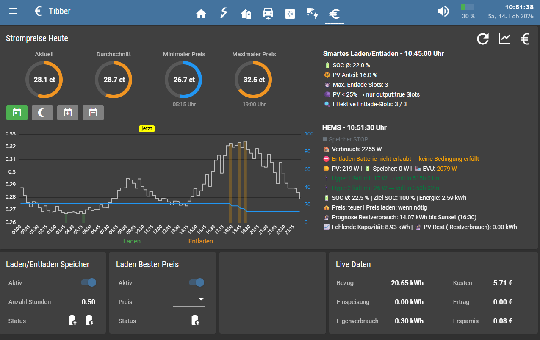Click 'Fehlende Kapazität: 8.93 kWh' line

pos(420,227)
